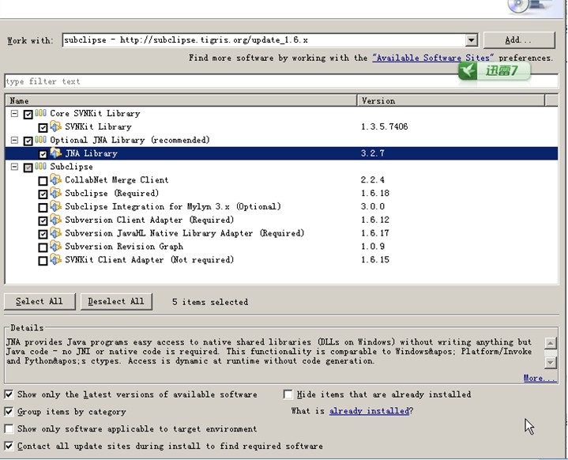568x460 pixels.
Task: Uncheck the Optional JNA Library category
Action: click(x=28, y=141)
